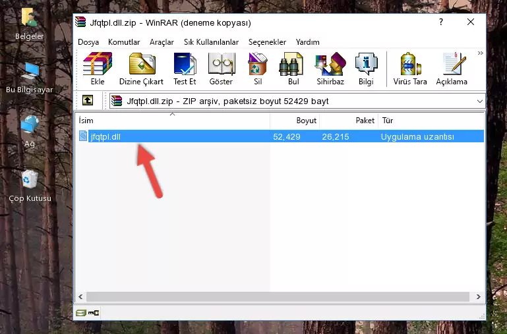This screenshot has width=507, height=334.
Task: Click the Dizine Çıkart extract icon
Action: pyautogui.click(x=141, y=69)
